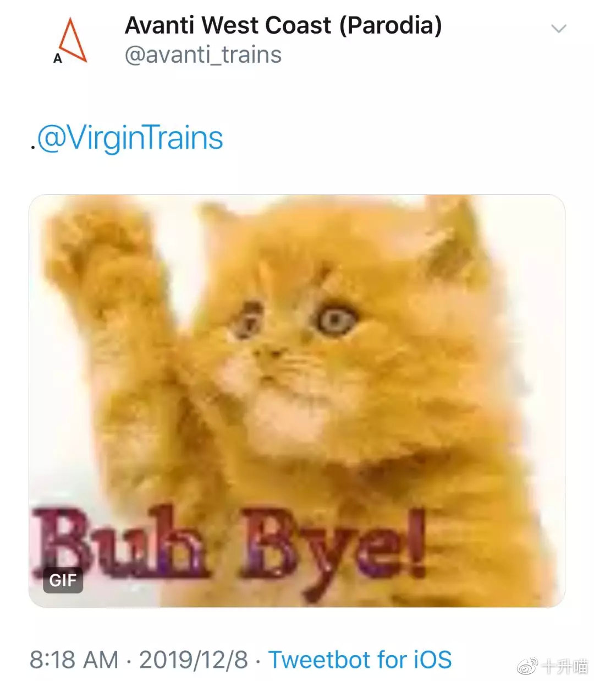Click the GIF badge on the image
Viewport: 594px width, 681px height.
click(63, 580)
